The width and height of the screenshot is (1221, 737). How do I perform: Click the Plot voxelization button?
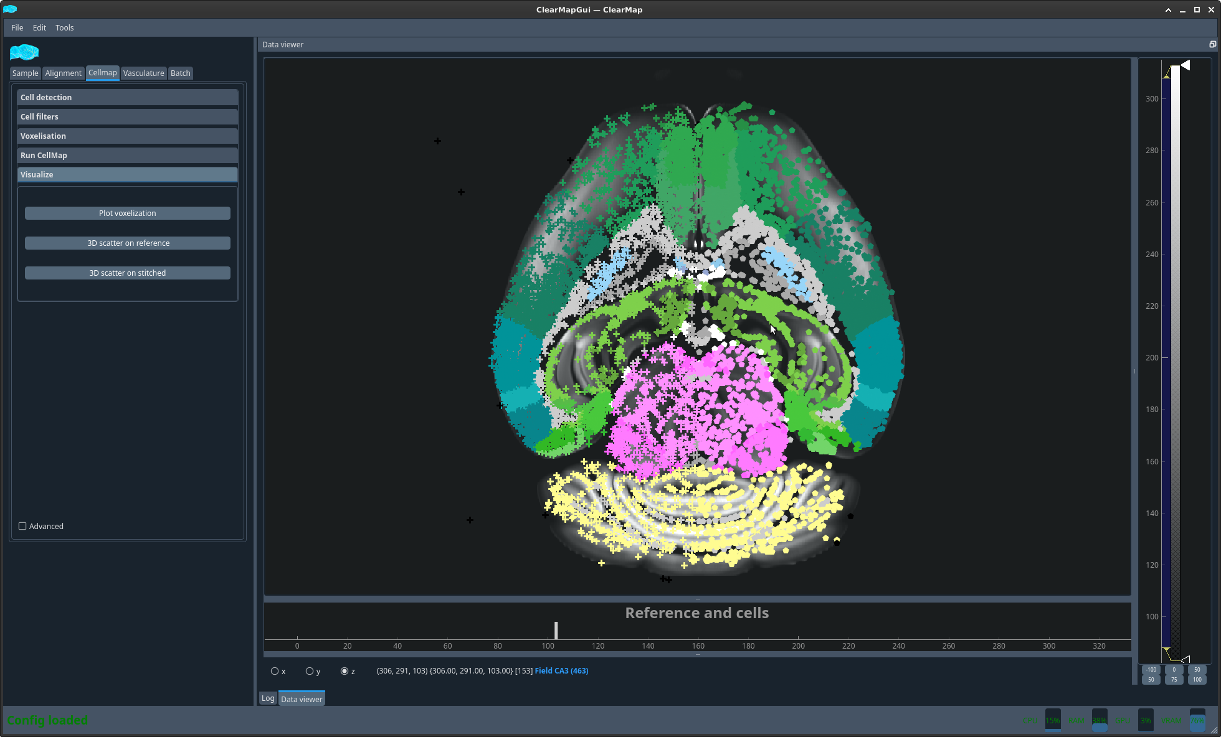click(128, 213)
